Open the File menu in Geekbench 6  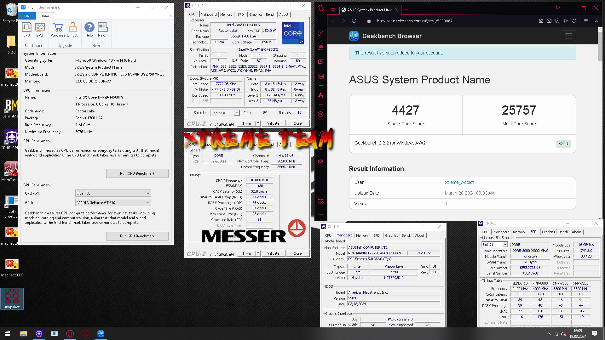27,16
